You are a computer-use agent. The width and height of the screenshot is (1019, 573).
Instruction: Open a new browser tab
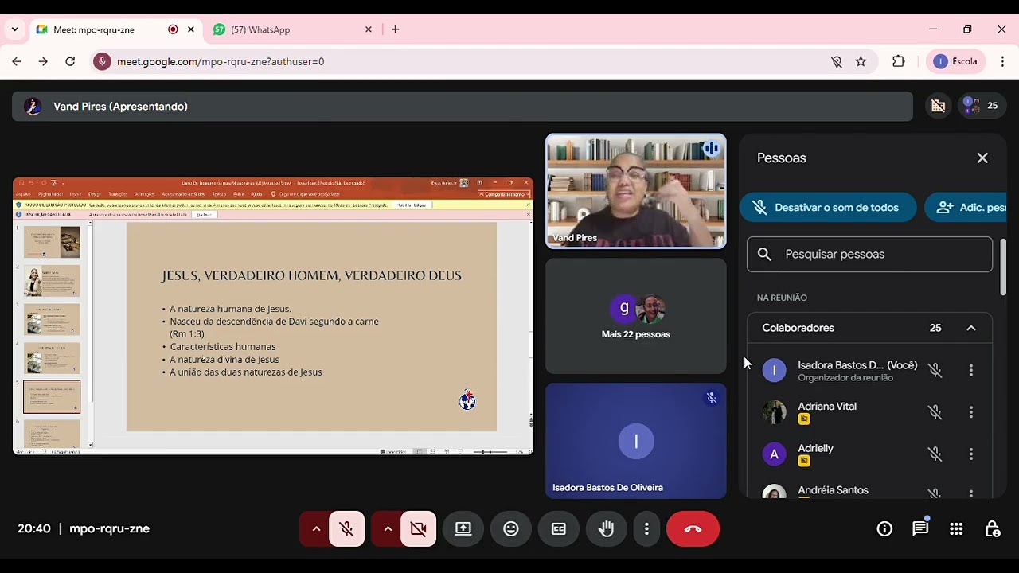click(395, 29)
